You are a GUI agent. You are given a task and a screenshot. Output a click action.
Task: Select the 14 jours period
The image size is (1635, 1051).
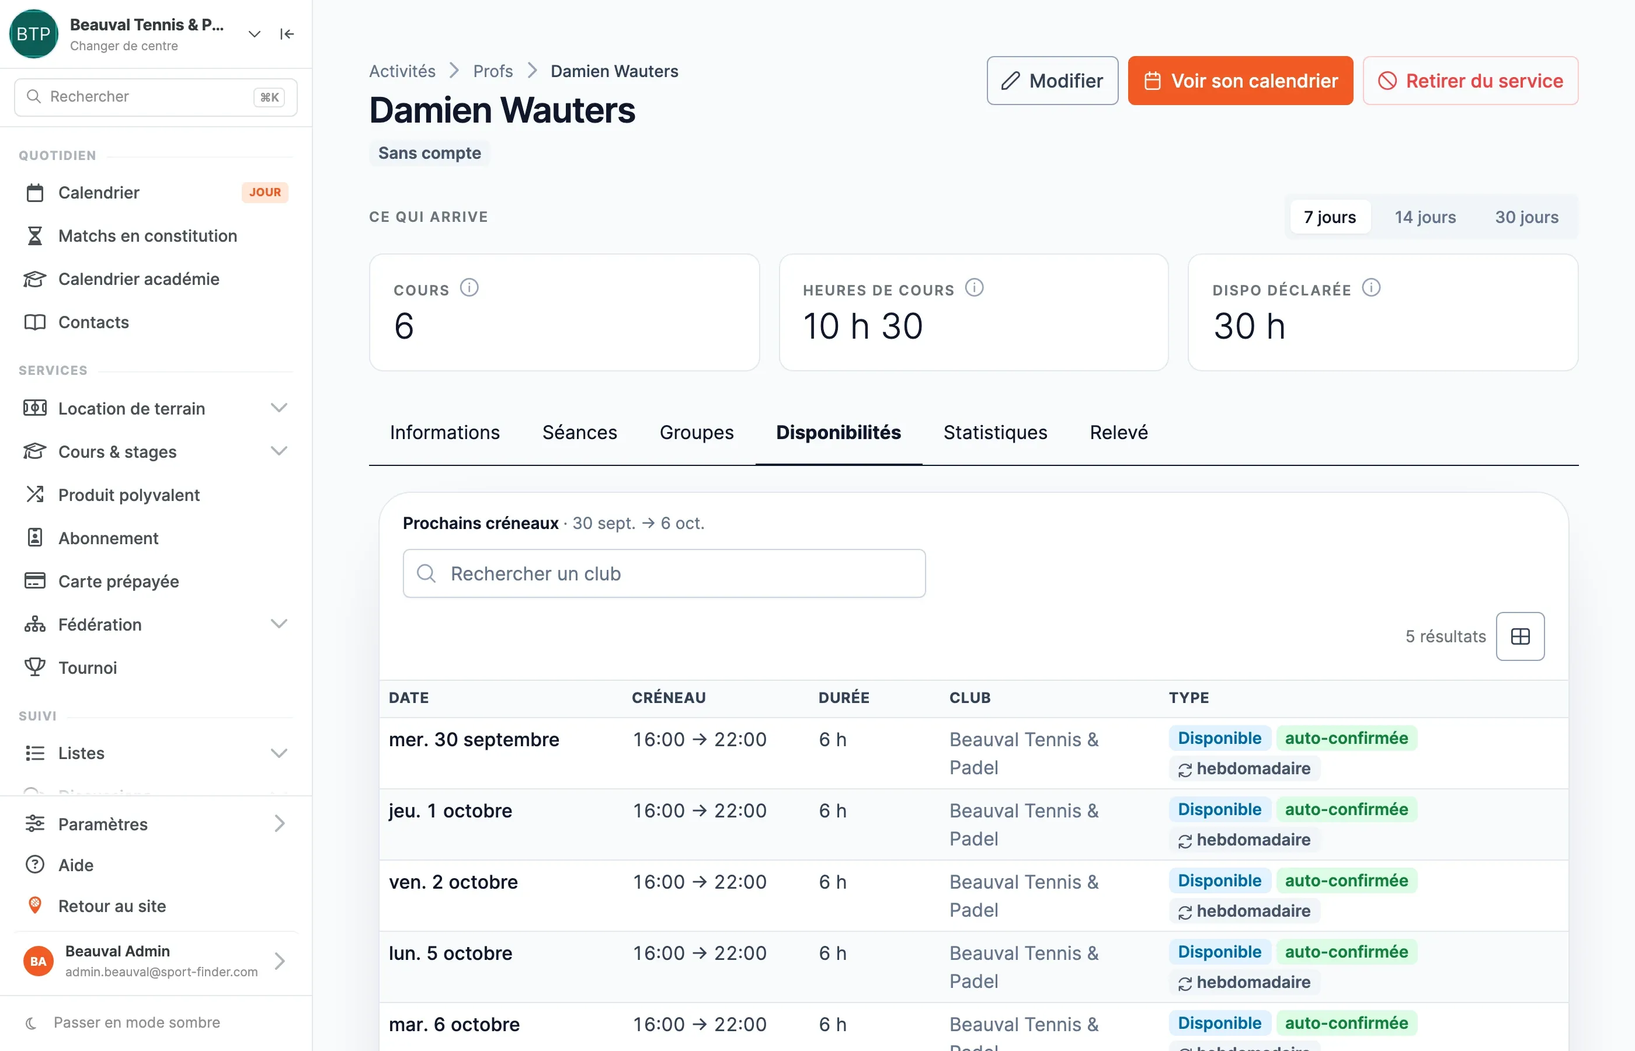pos(1425,217)
